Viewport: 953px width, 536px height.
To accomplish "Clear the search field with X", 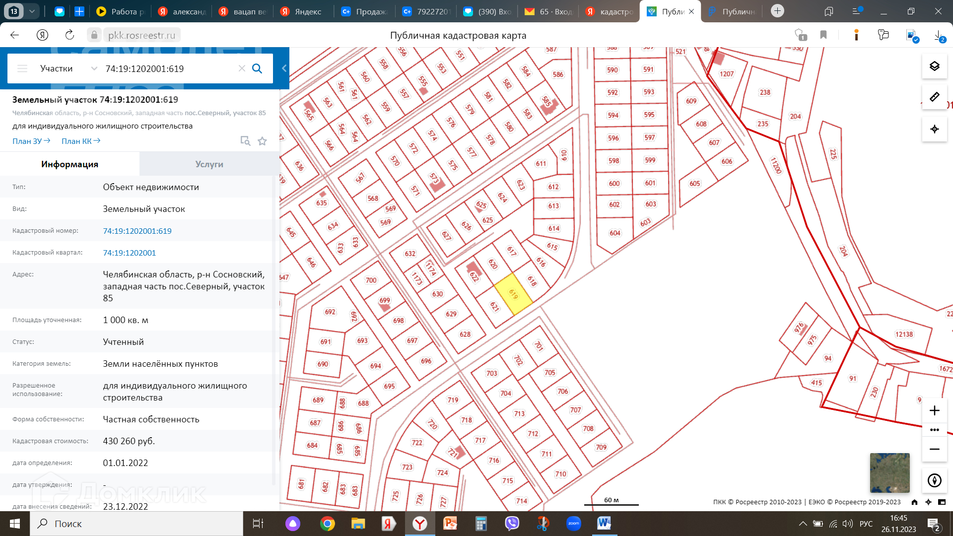I will [x=242, y=68].
